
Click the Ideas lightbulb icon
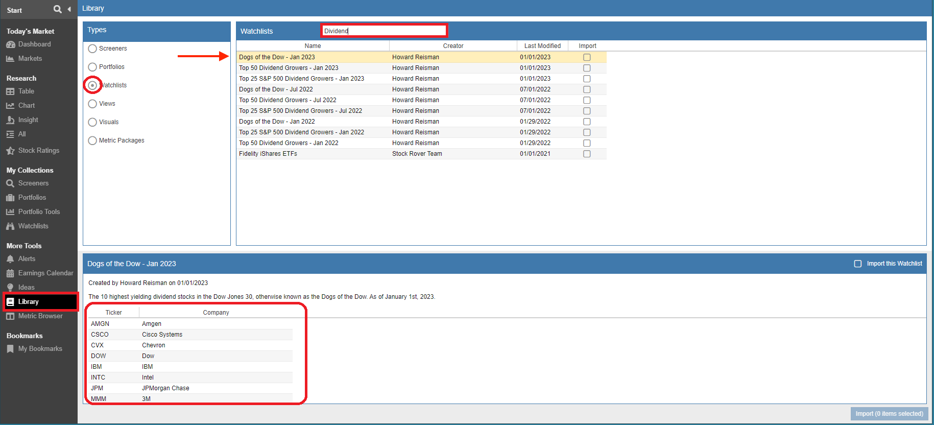click(x=10, y=288)
